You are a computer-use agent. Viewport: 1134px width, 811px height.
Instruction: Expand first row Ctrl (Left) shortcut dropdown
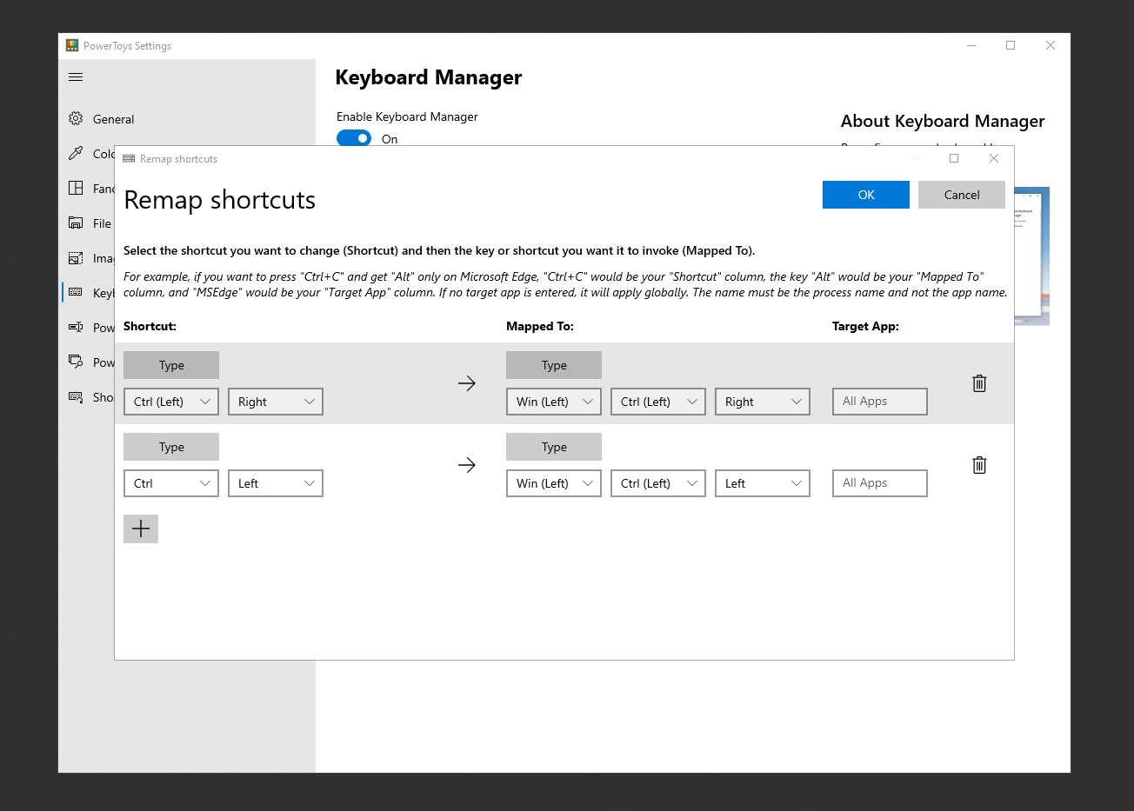(x=171, y=402)
